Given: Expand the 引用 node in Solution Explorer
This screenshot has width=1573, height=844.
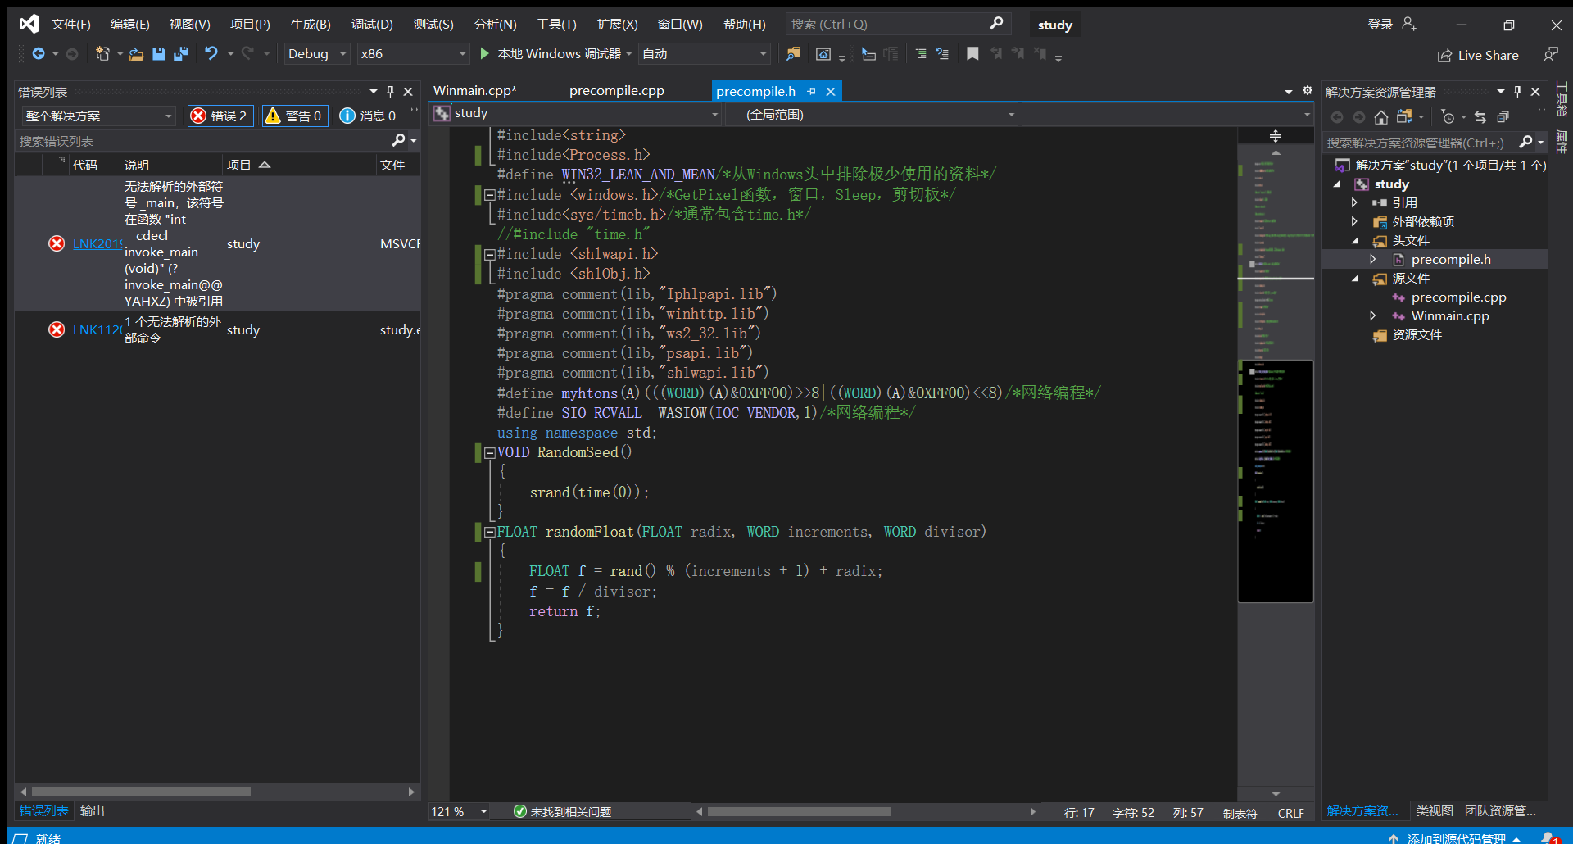Looking at the screenshot, I should pyautogui.click(x=1355, y=203).
